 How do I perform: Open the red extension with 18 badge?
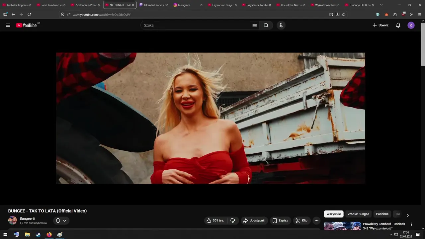(403, 14)
